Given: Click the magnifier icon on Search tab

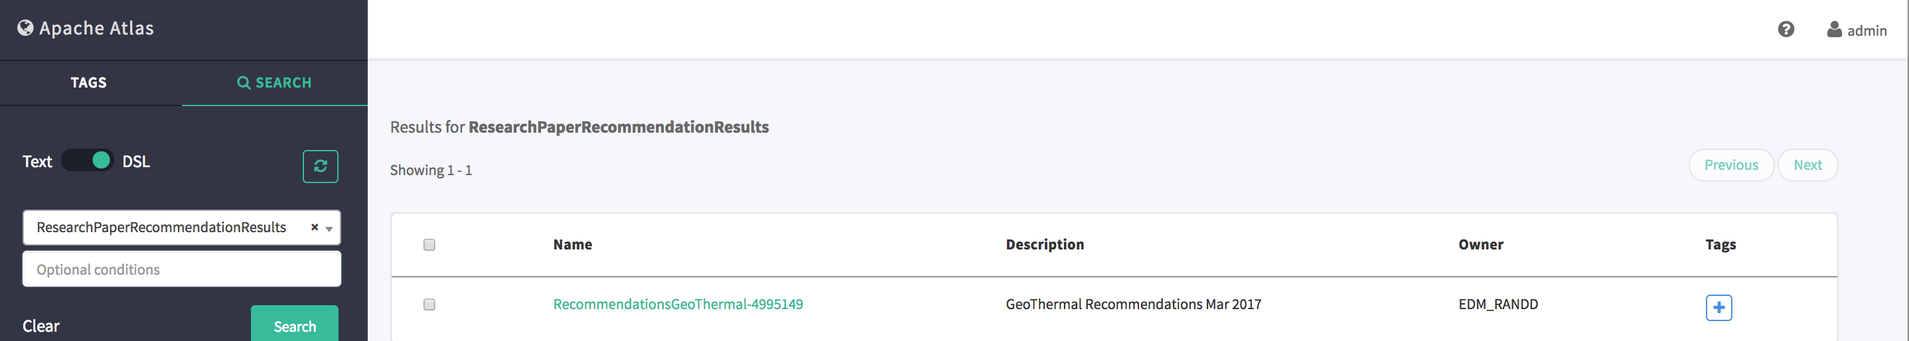Looking at the screenshot, I should click(x=243, y=83).
